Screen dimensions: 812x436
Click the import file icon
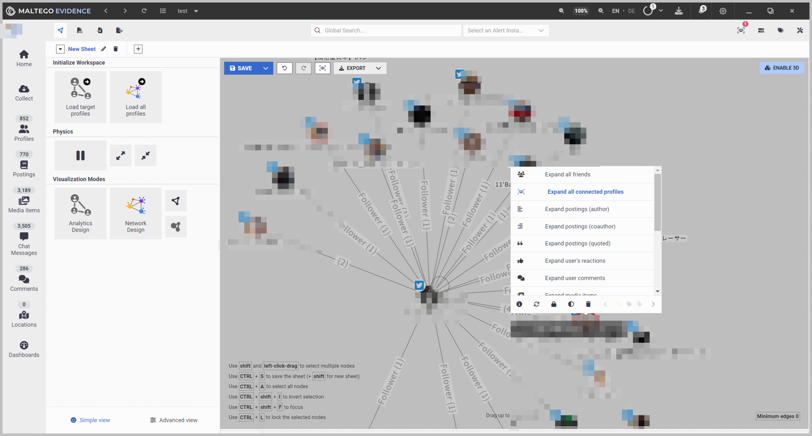click(x=100, y=30)
